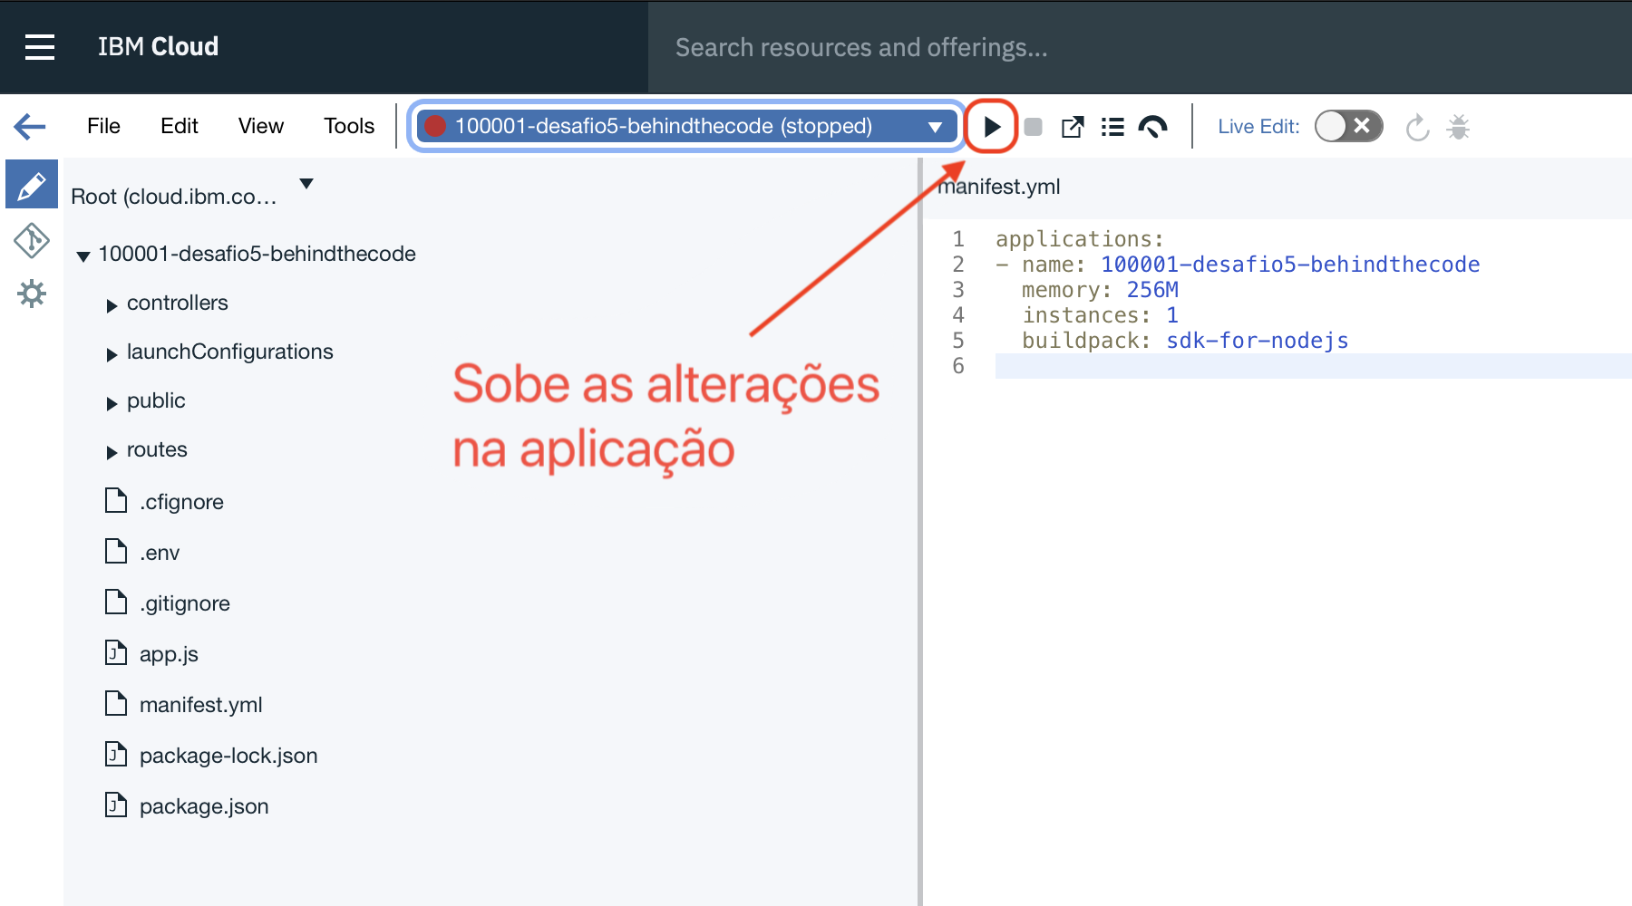This screenshot has width=1632, height=906.
Task: Click line number 3 in the gutter
Action: (x=958, y=290)
